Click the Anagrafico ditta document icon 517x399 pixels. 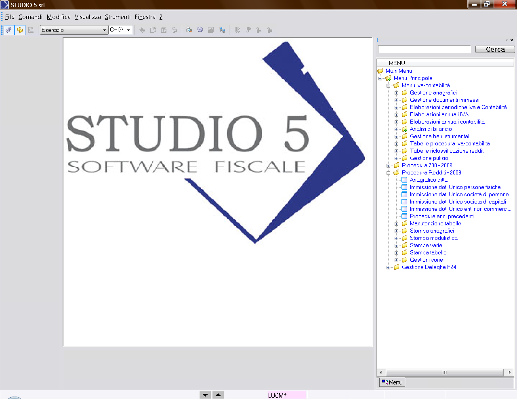click(x=404, y=180)
